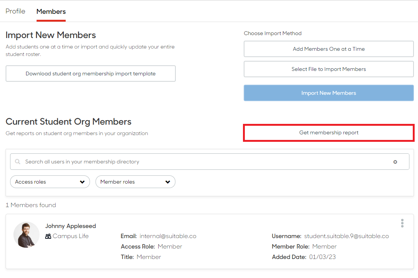
Task: Open Johnny Appleseed's three-dot options menu
Action: 402,223
